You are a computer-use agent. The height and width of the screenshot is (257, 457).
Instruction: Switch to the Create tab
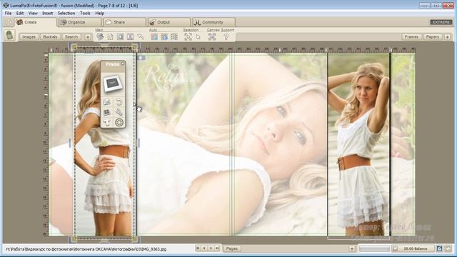coord(35,22)
